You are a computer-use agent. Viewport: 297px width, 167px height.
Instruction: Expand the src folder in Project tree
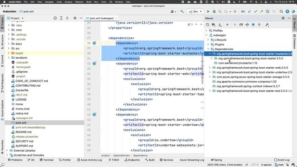click(x=8, y=48)
